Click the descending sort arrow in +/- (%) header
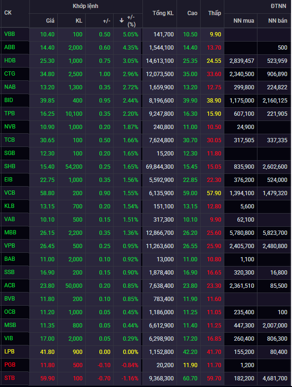 click(x=122, y=21)
